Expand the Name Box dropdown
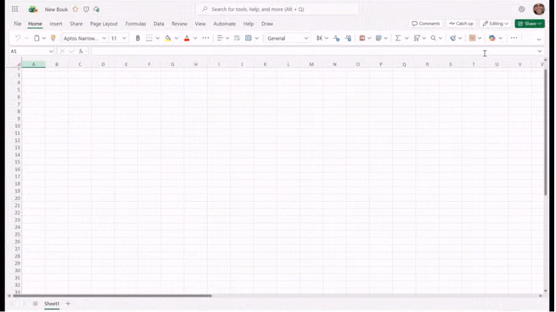 tap(50, 52)
